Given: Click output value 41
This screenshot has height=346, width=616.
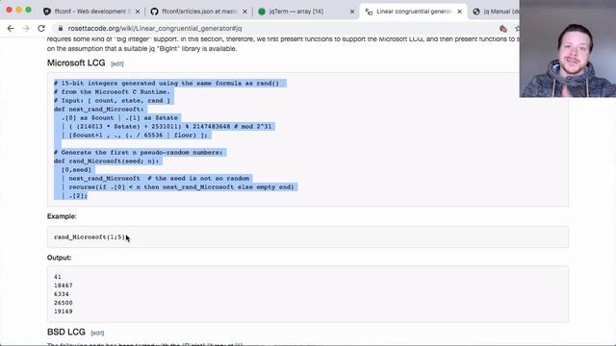Looking at the screenshot, I should (x=58, y=277).
